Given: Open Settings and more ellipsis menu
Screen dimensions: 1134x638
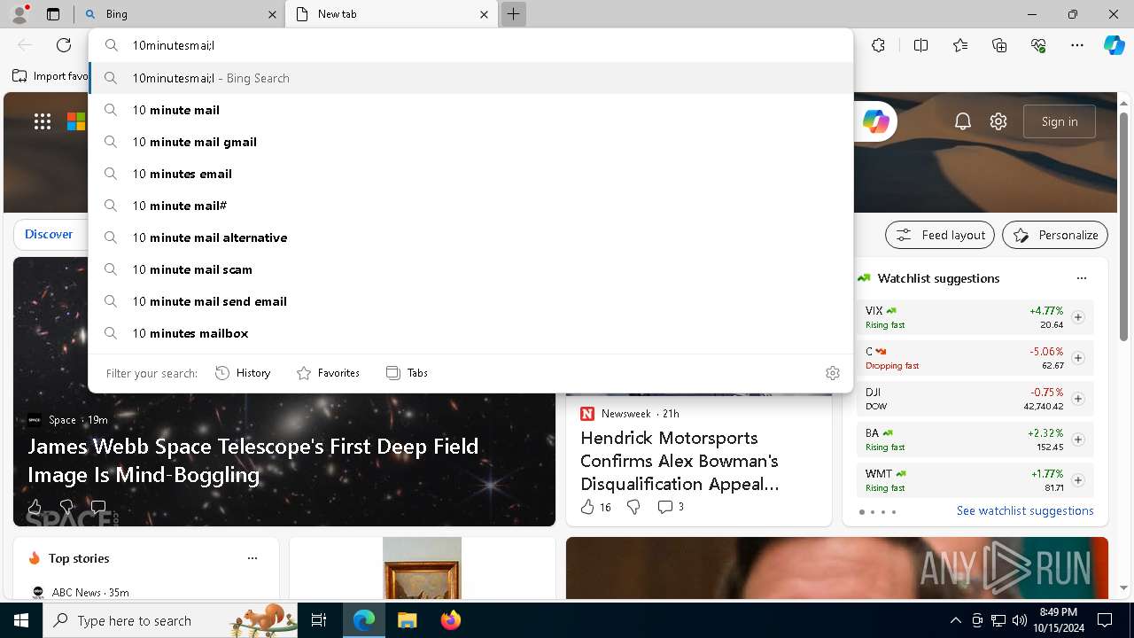Looking at the screenshot, I should tap(1077, 45).
